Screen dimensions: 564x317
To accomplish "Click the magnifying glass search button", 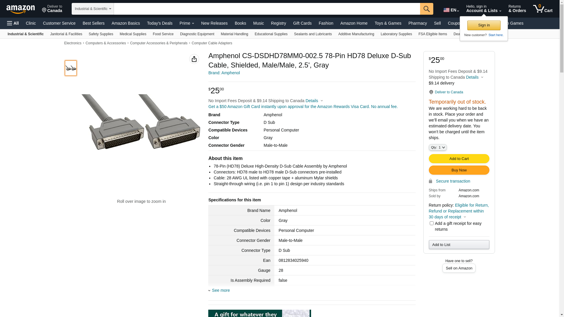I will [x=427, y=9].
